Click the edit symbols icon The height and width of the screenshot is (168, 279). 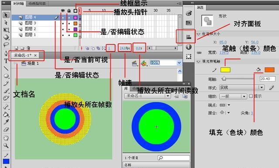pos(143,63)
